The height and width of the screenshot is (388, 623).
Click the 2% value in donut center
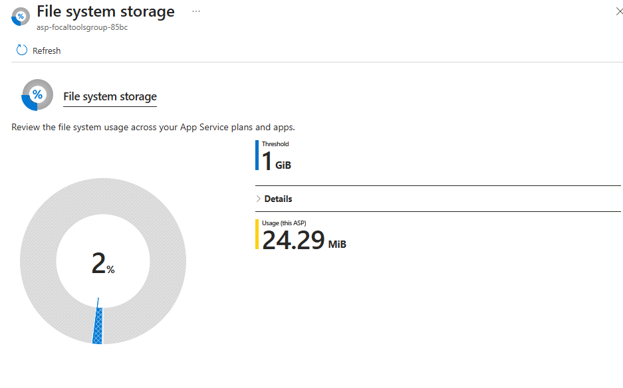coord(103,263)
